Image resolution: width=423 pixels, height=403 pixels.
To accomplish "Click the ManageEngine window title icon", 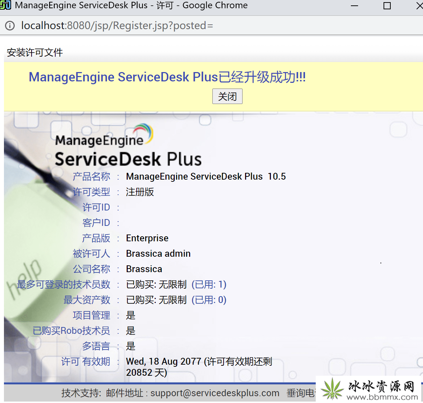I will click(x=5, y=5).
